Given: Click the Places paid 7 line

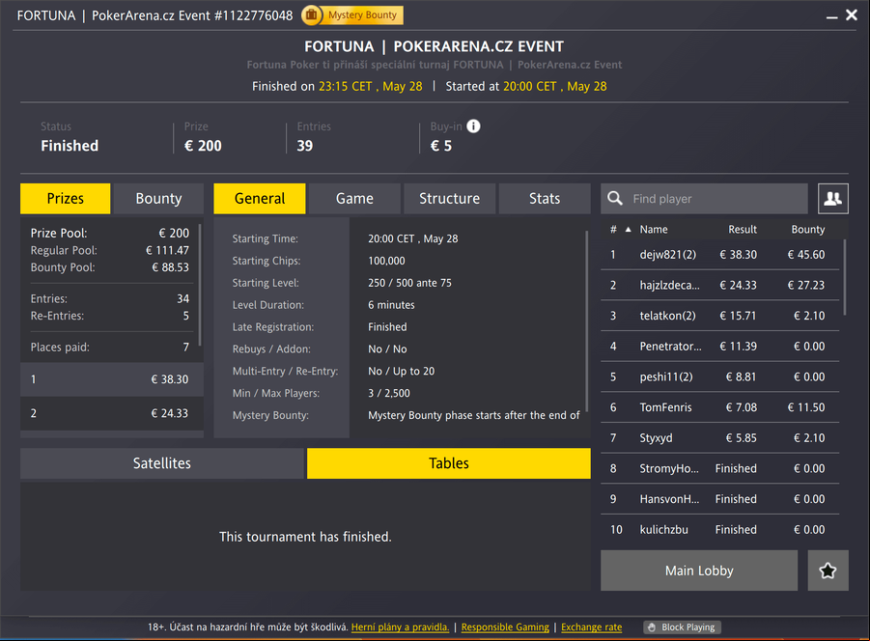Looking at the screenshot, I should pos(110,348).
